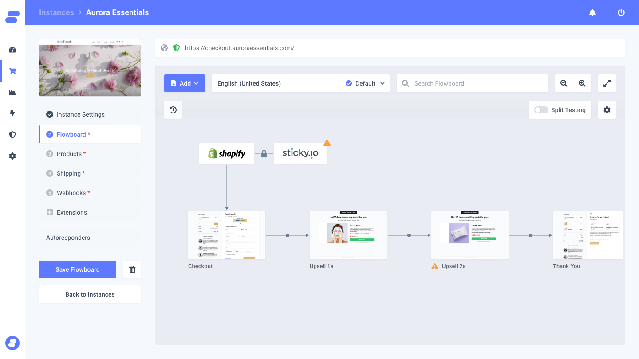Open the Add dropdown button
Image resolution: width=639 pixels, height=359 pixels.
[x=185, y=83]
